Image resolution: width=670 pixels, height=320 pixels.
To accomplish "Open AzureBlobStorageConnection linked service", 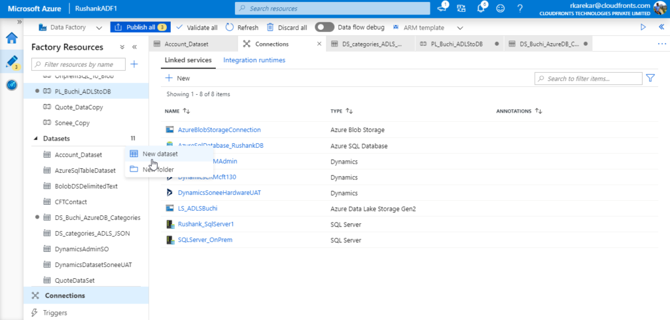I will tap(219, 130).
